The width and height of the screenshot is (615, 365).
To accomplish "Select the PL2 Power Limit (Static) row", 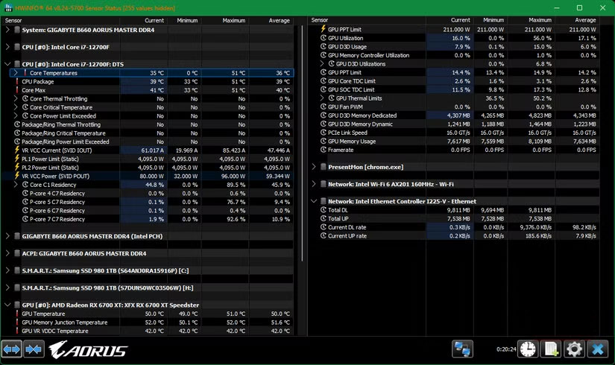I will tap(147, 168).
